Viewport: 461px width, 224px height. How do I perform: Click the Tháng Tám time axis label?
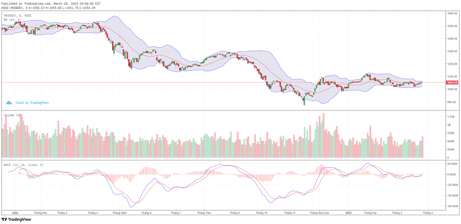click(x=204, y=212)
